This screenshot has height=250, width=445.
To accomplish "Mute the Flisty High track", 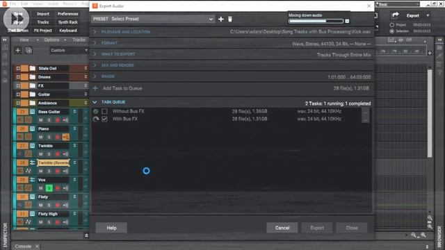I will 41,222.
